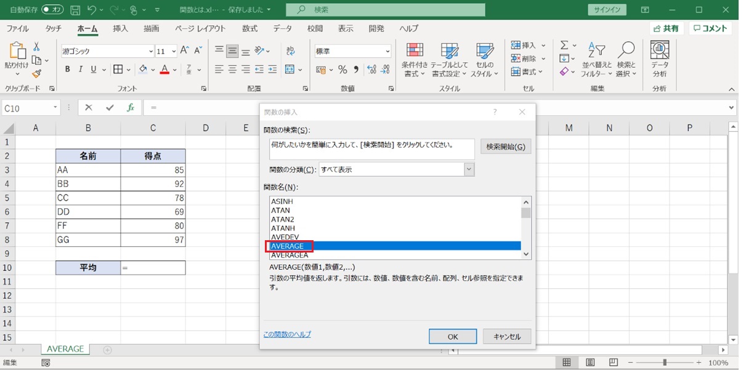
Task: Click the Save floppy disk icon
Action: pos(75,10)
